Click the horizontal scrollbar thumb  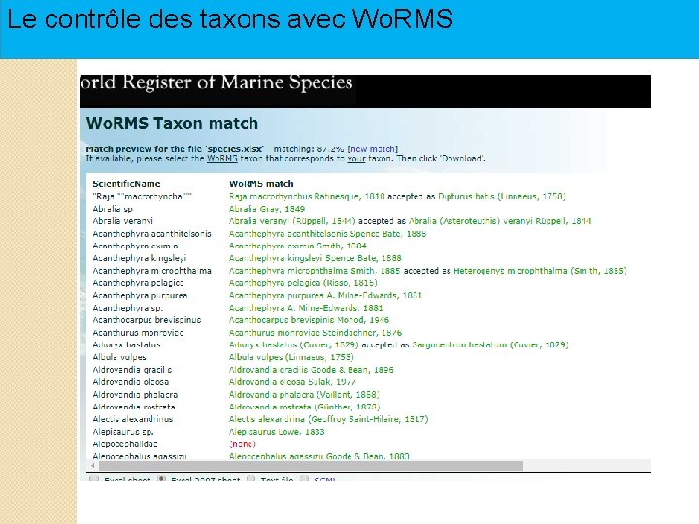pos(311,466)
